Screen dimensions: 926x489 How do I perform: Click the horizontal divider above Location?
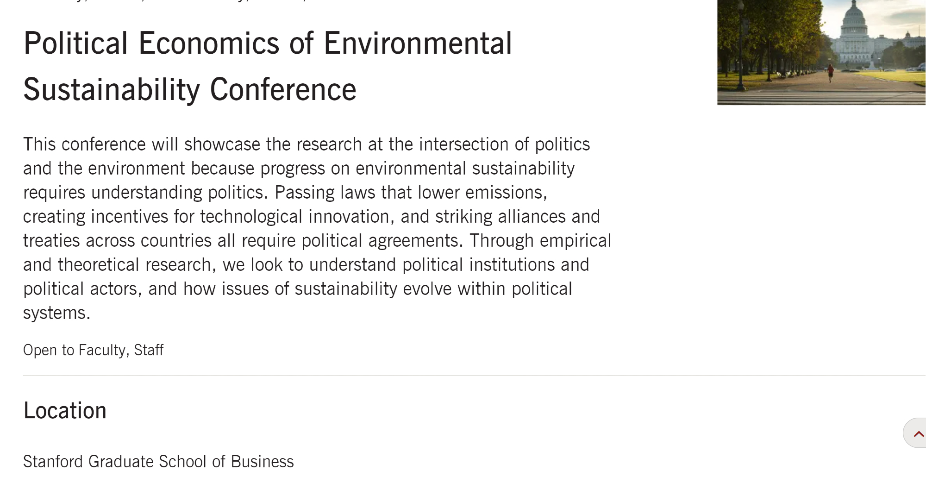click(x=463, y=375)
